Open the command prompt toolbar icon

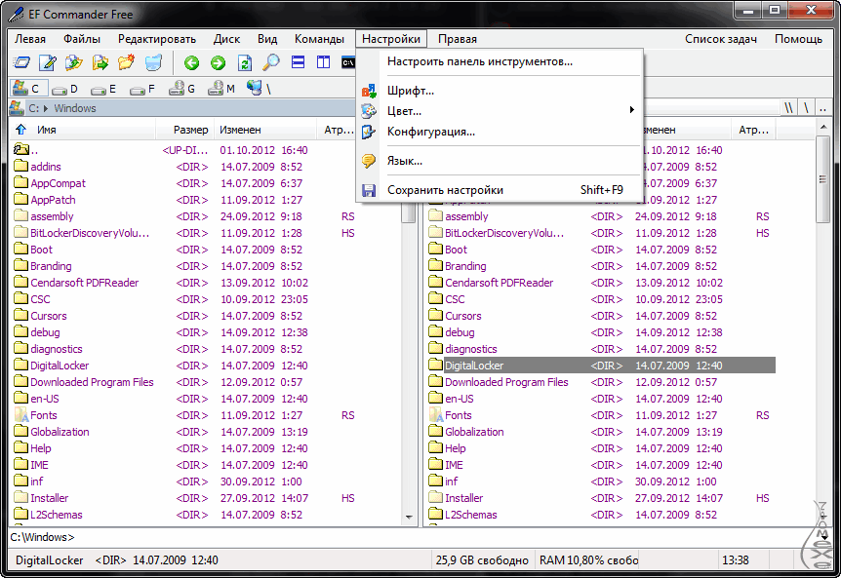[348, 63]
